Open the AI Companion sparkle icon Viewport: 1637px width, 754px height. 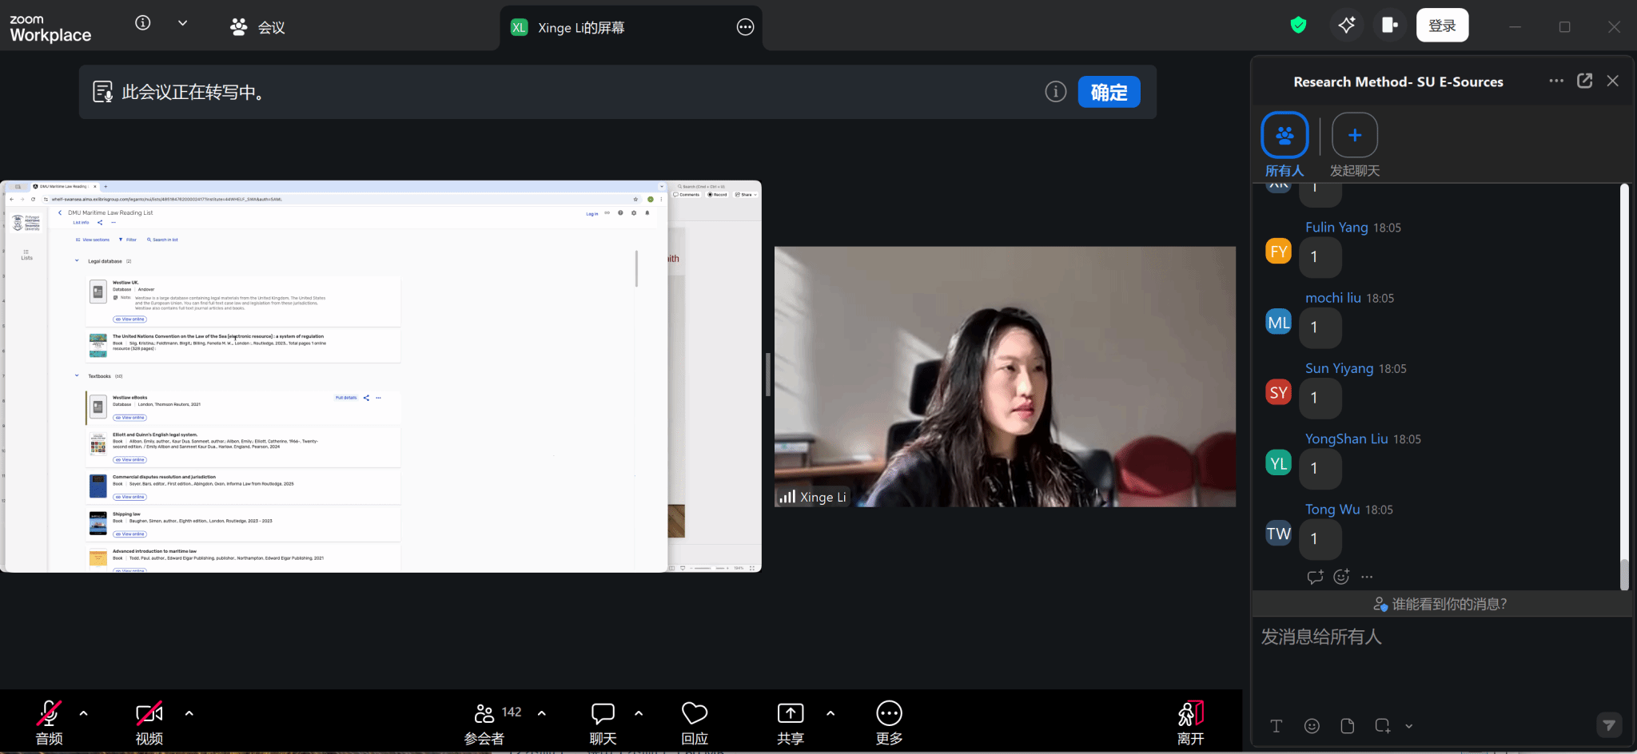coord(1347,26)
